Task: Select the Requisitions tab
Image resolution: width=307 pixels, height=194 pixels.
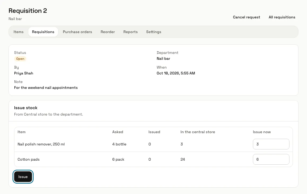Action: [43, 32]
